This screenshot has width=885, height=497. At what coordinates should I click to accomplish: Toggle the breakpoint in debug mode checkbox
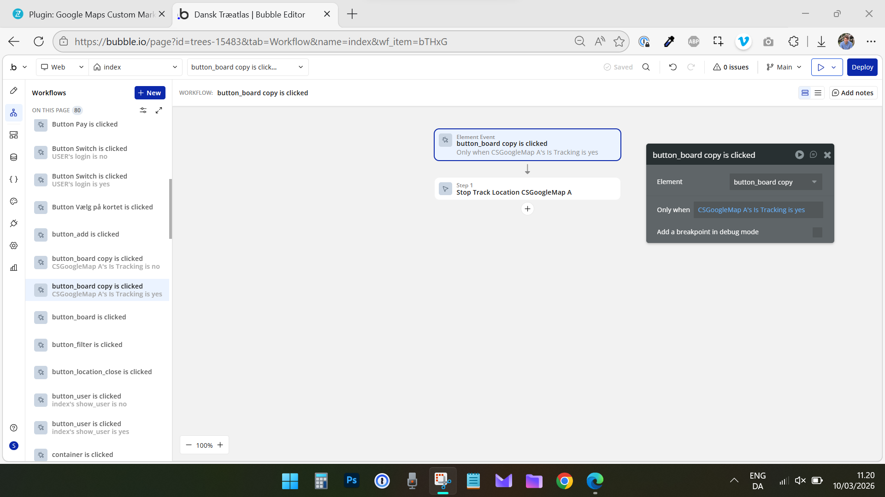tap(817, 232)
